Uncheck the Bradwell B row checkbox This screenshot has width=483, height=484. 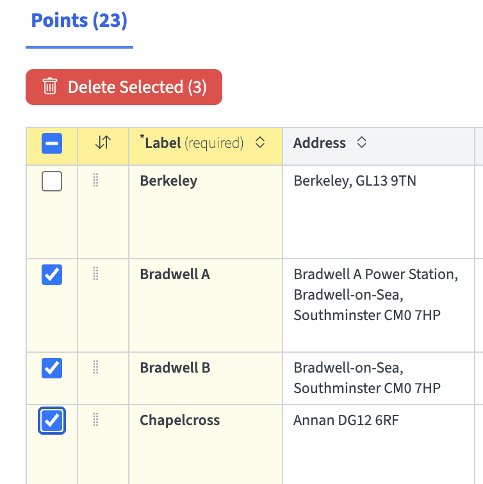[x=52, y=368]
